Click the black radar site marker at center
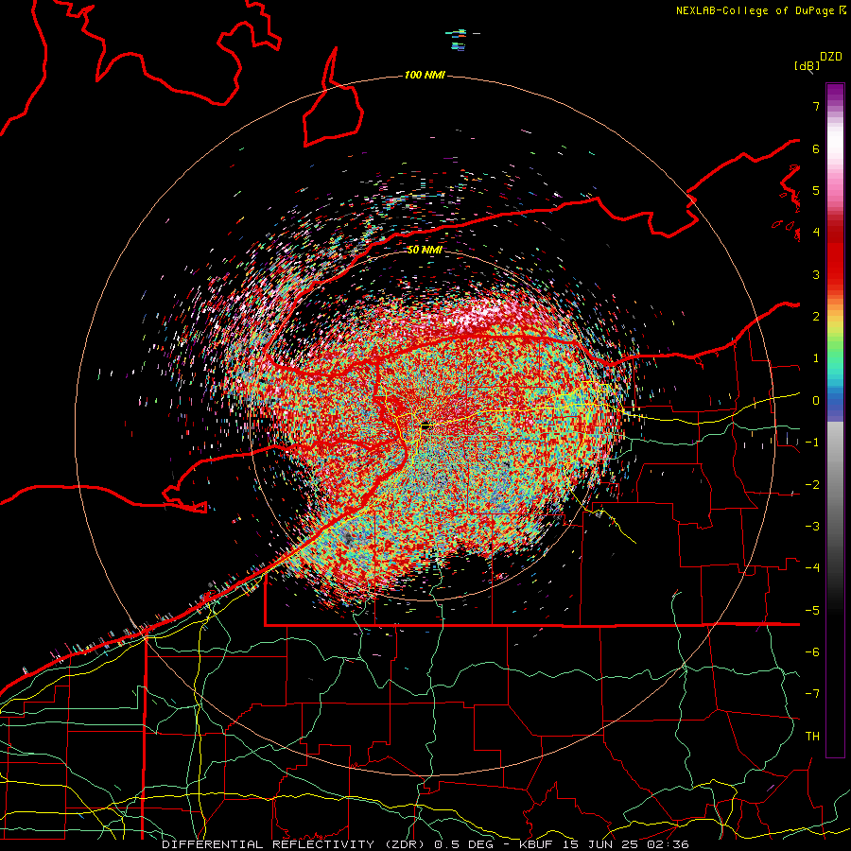The image size is (851, 851). point(426,426)
